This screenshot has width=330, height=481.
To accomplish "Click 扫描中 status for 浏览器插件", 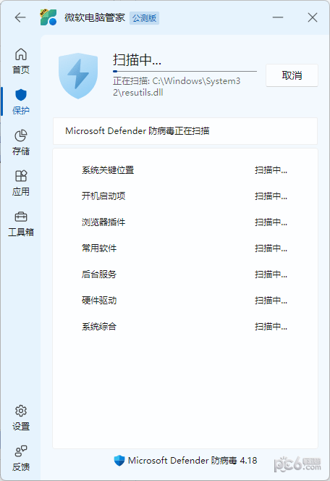I will point(271,222).
